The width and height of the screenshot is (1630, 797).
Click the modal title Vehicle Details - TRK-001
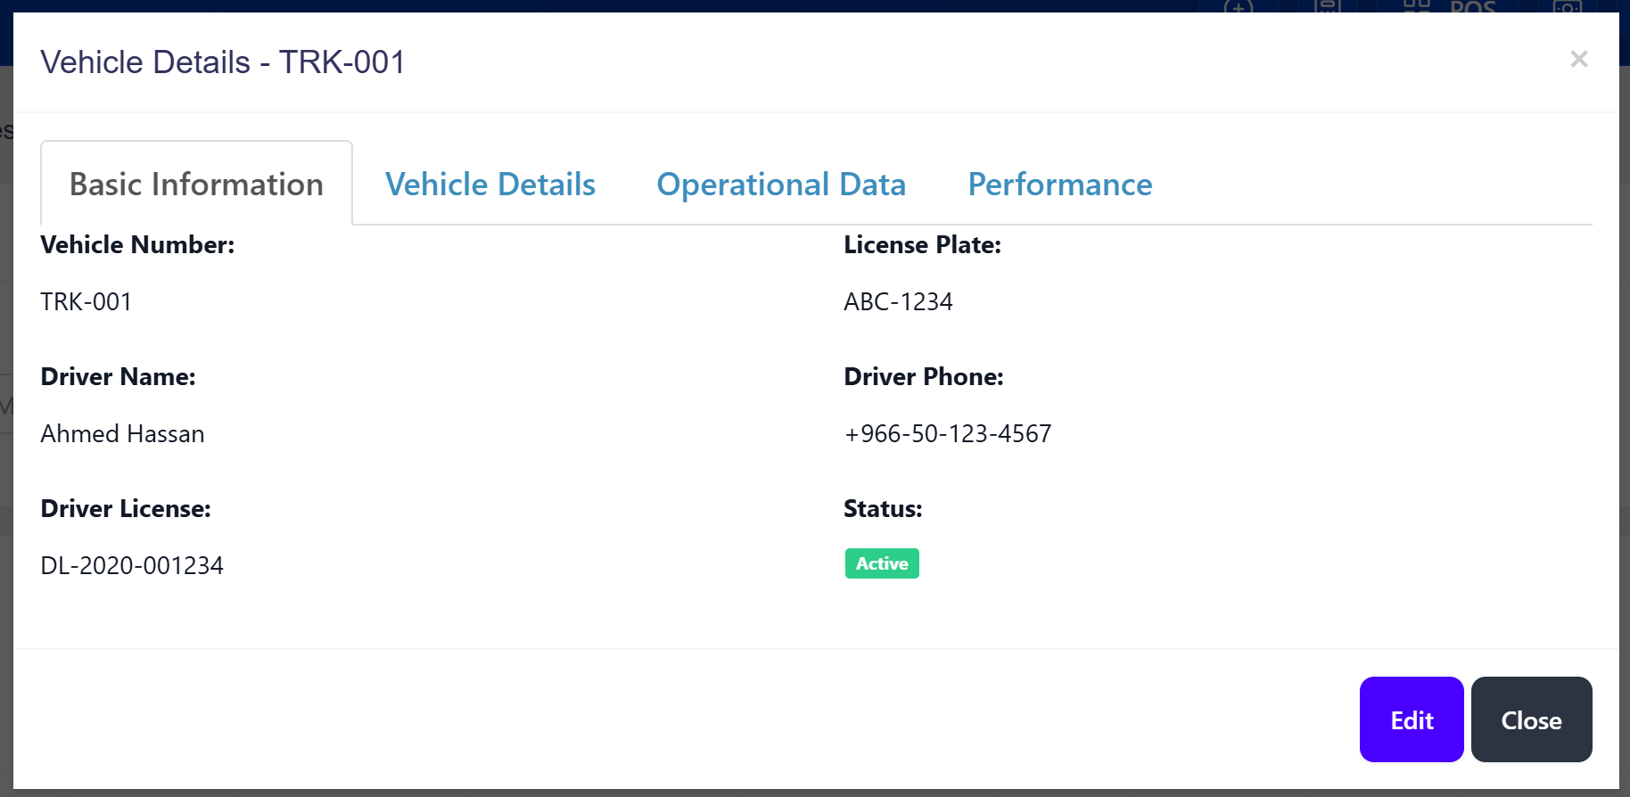[x=223, y=62]
